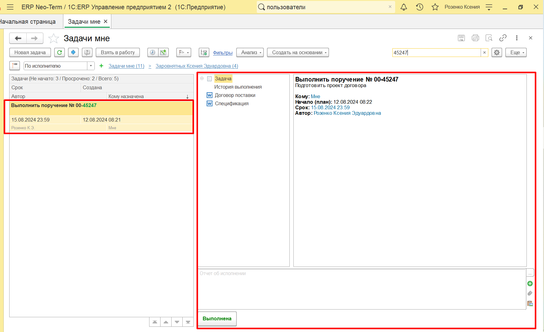Collapse the Задача tree node
This screenshot has height=332, width=544.
[x=202, y=78]
